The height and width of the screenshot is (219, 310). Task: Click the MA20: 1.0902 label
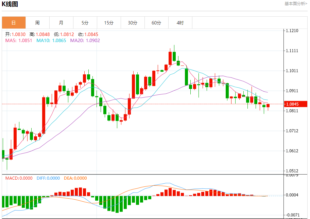click(85, 40)
